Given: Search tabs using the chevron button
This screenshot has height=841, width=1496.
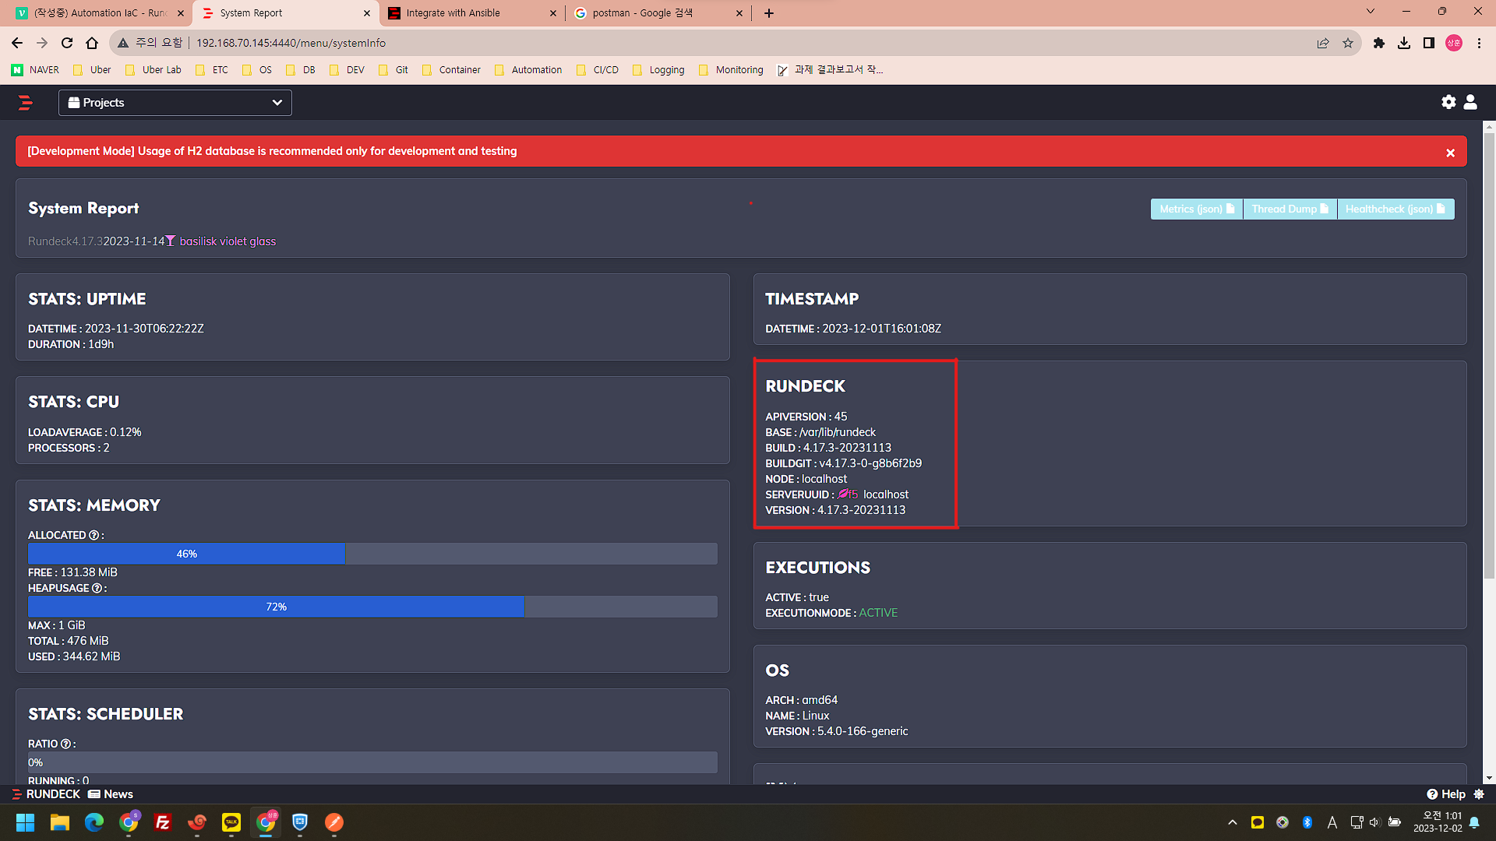Looking at the screenshot, I should click(x=1371, y=12).
